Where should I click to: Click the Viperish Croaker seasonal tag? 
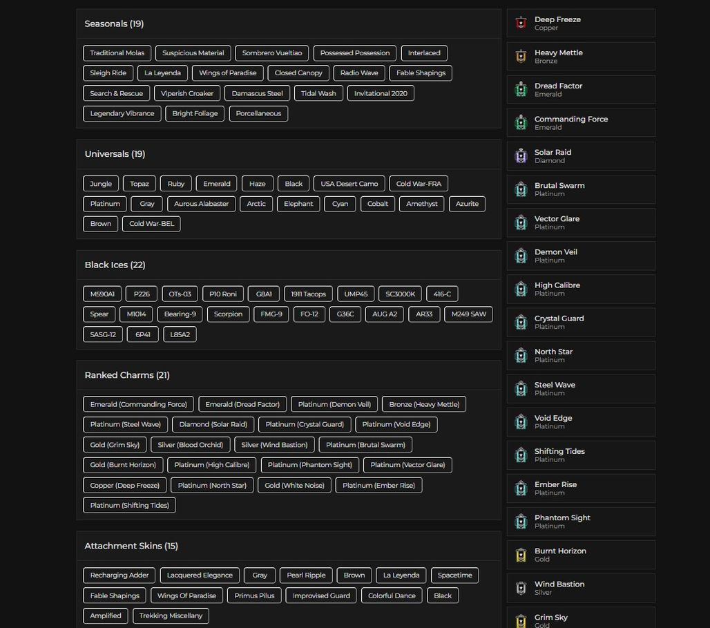(187, 93)
